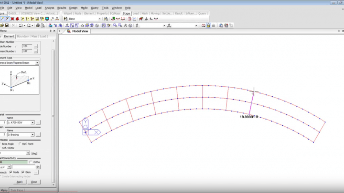Click the red text arrow icon left of padlocks
This screenshot has width=344, height=193.
pos(204,26)
